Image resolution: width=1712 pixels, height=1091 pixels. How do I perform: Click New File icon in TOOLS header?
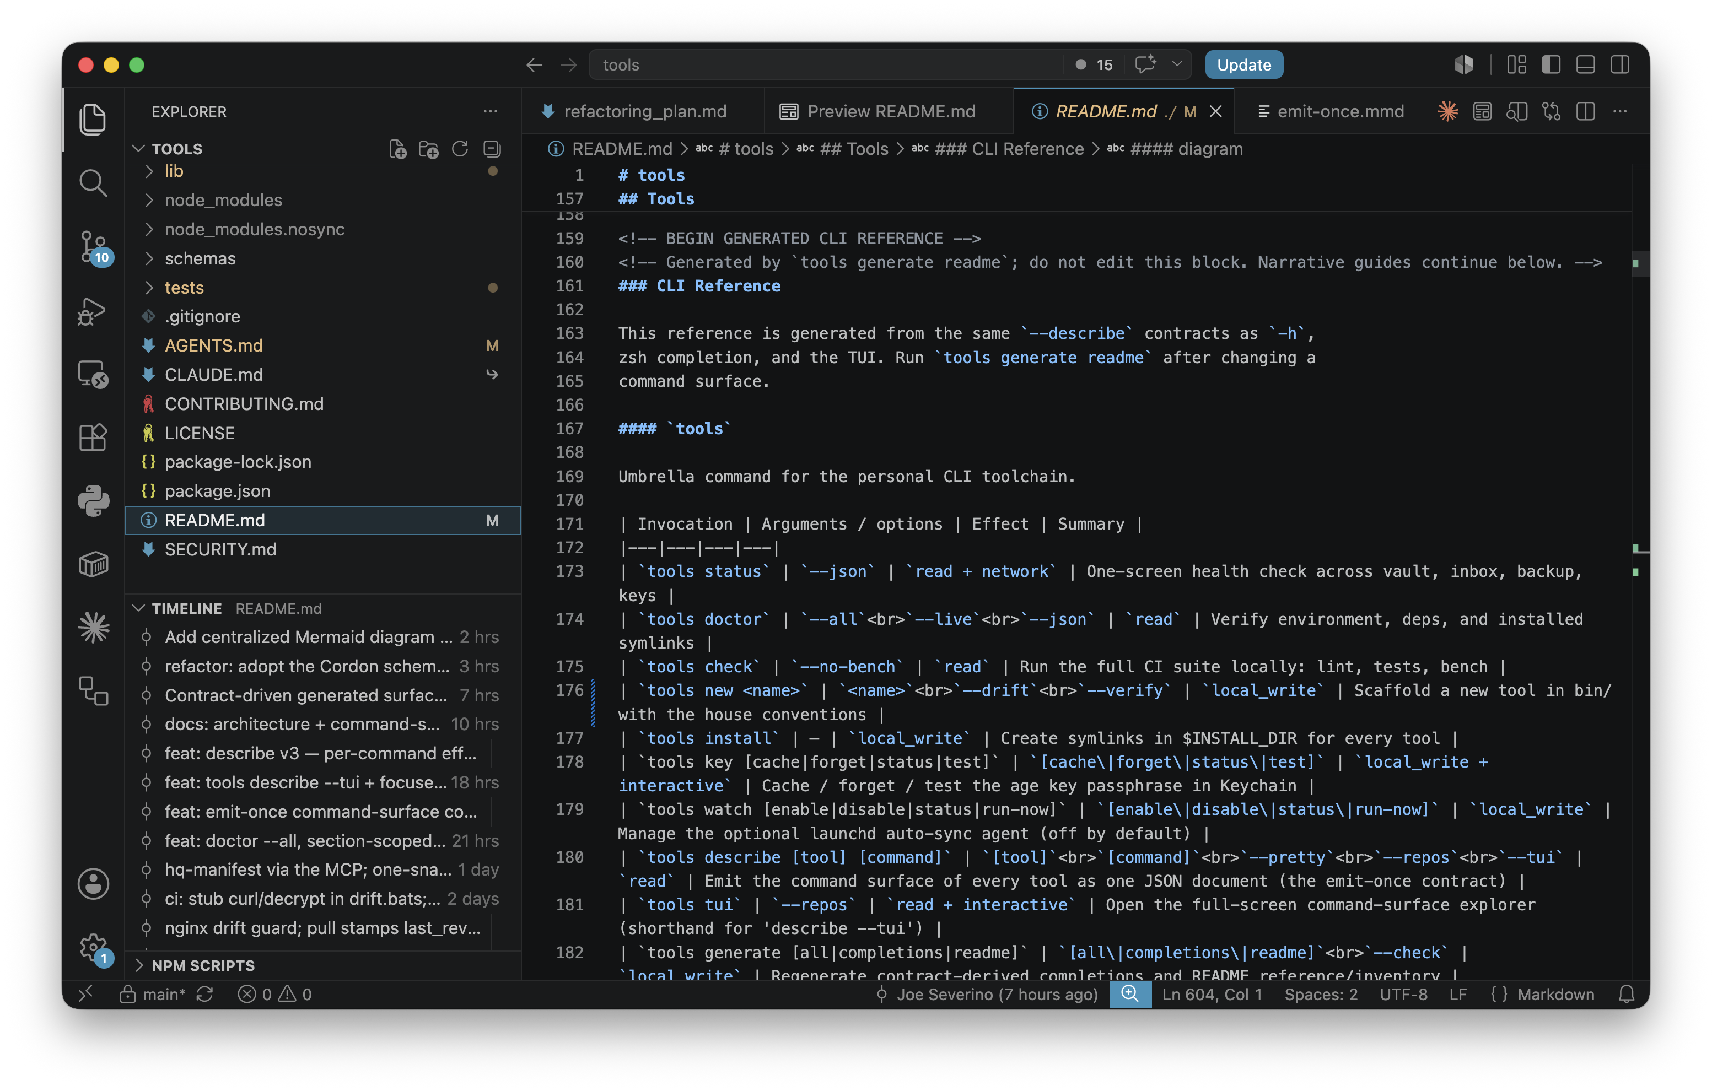397,149
